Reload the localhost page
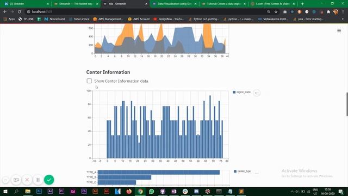The width and height of the screenshot is (348, 196). point(20,12)
